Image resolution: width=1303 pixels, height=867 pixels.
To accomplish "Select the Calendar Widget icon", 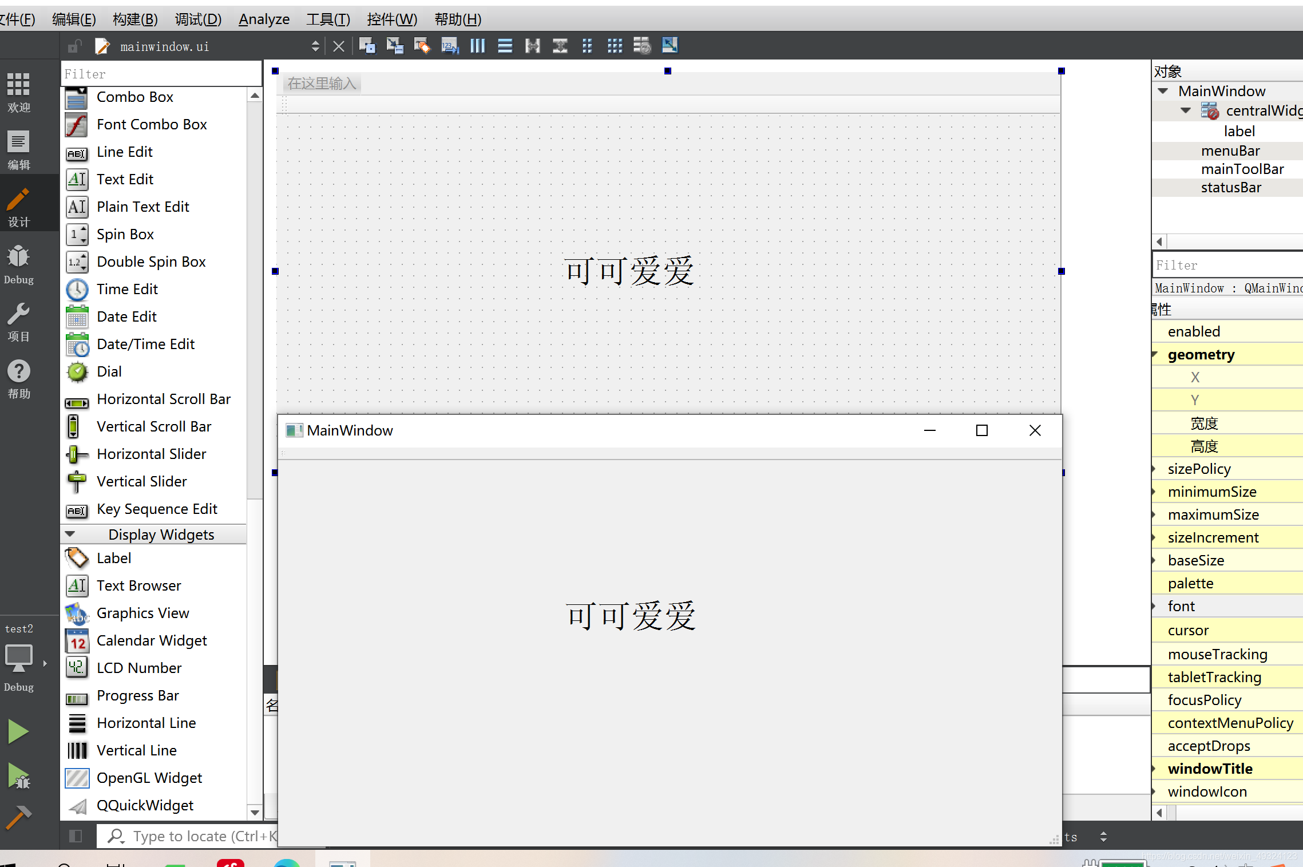I will [76, 640].
